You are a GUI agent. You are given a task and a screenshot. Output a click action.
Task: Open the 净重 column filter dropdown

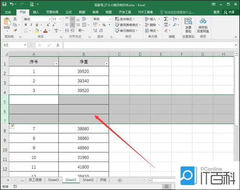(x=106, y=64)
